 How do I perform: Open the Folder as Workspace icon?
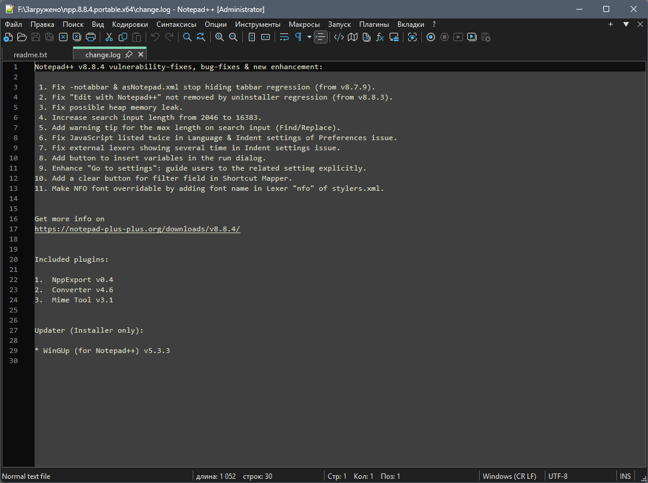click(394, 37)
